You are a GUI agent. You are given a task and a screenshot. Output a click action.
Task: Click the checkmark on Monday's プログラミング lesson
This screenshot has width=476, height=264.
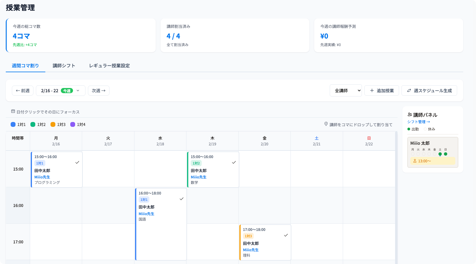77,162
